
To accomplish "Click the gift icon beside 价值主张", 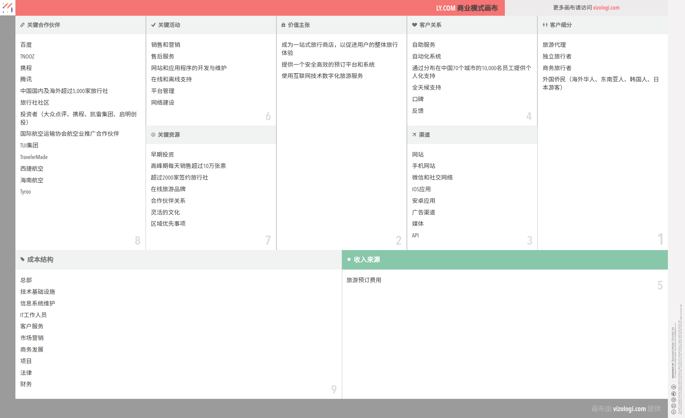I will coord(283,25).
